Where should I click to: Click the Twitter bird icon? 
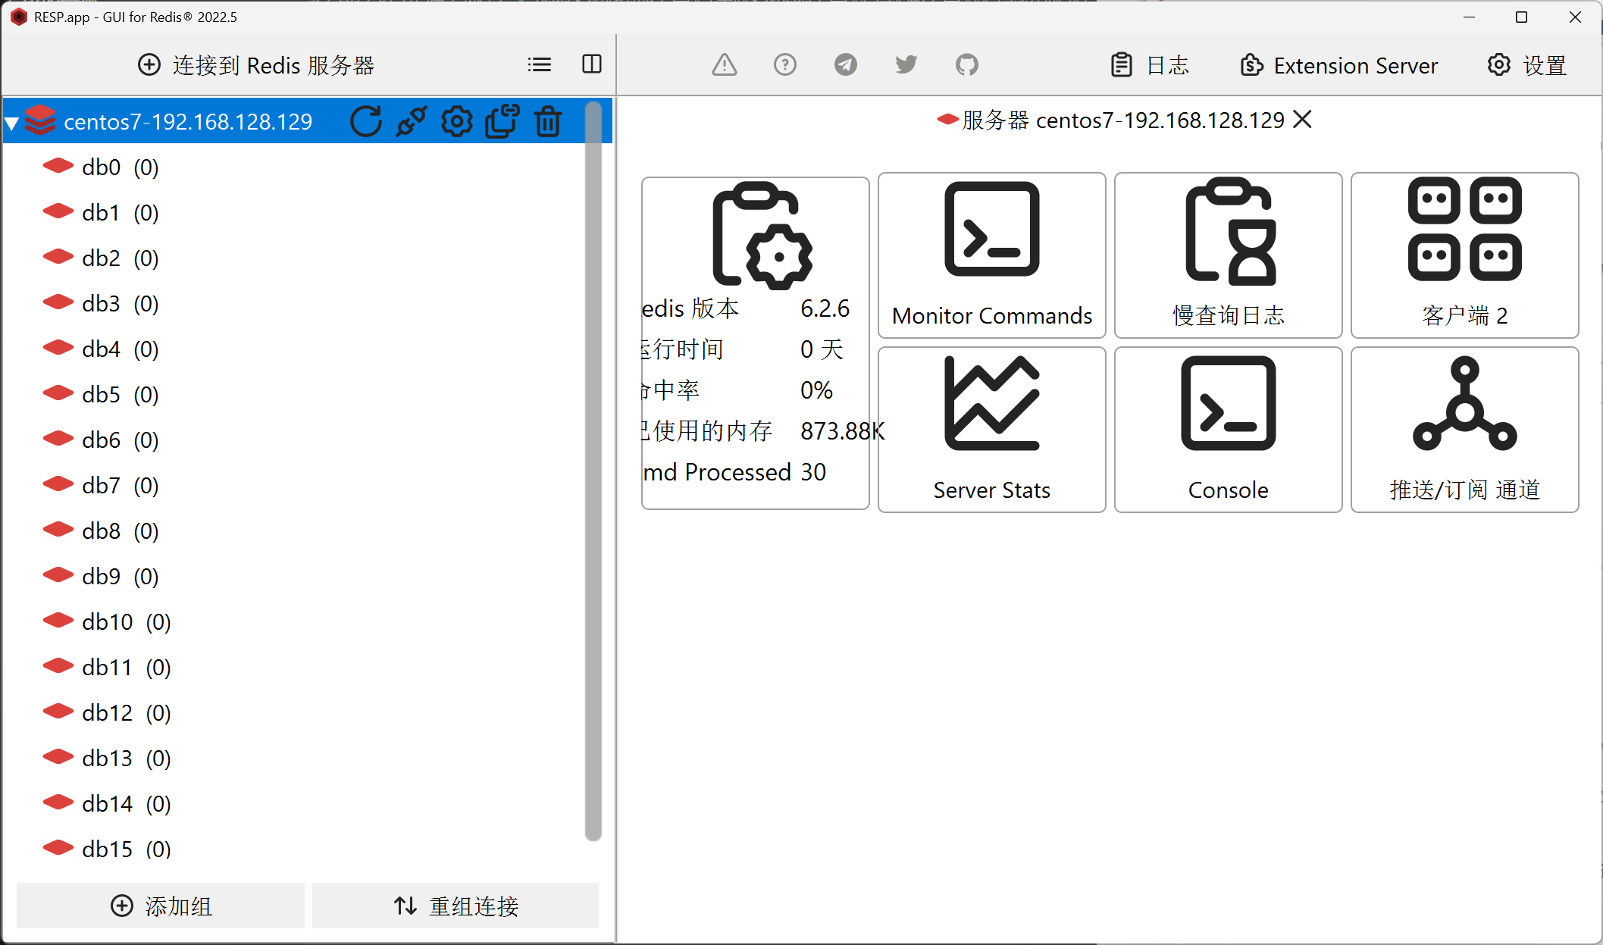(906, 64)
